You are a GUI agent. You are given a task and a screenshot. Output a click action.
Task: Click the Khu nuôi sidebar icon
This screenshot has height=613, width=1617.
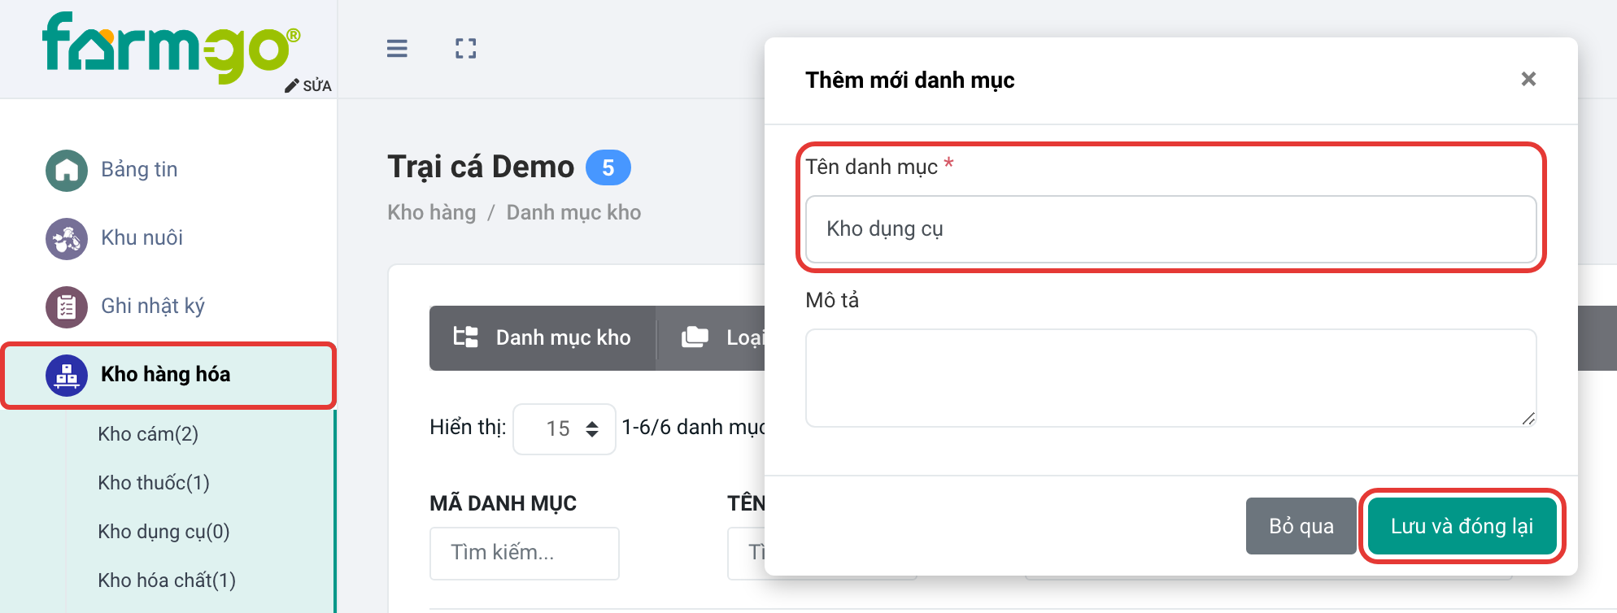click(x=67, y=238)
